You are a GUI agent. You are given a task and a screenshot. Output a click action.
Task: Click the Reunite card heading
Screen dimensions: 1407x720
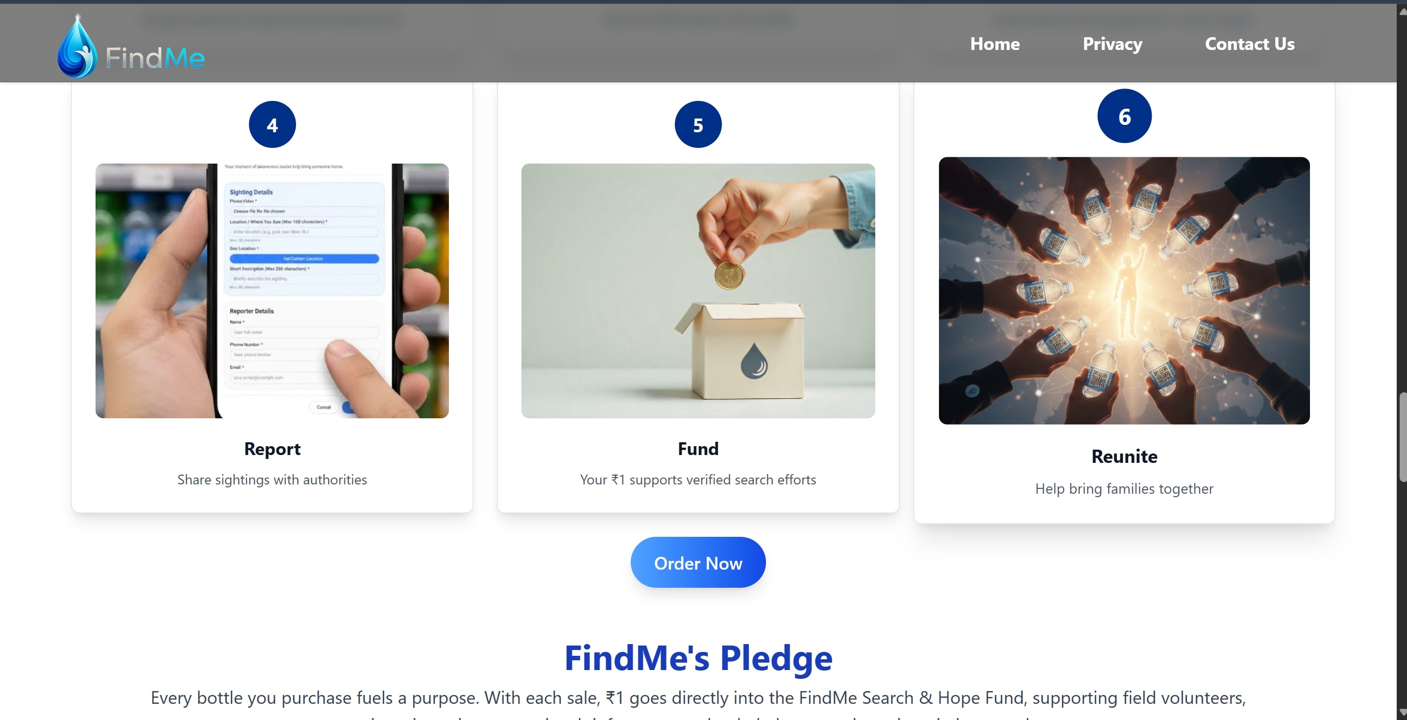pyautogui.click(x=1124, y=456)
